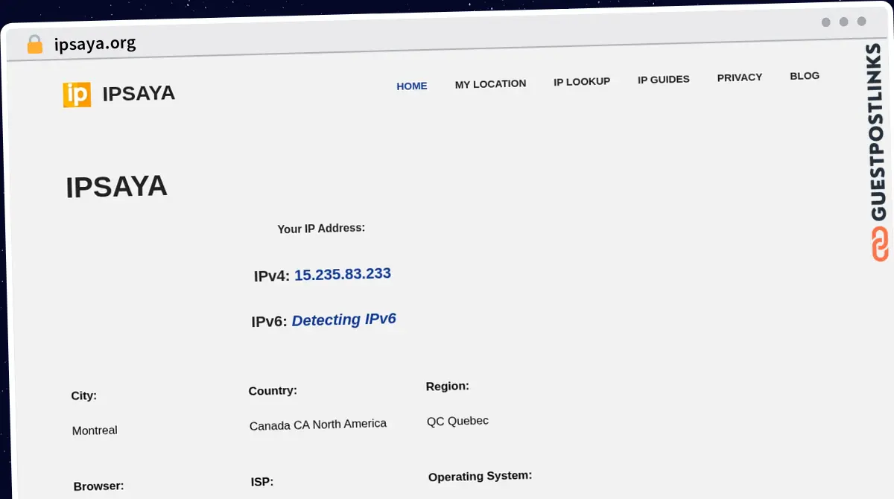This screenshot has width=894, height=499.
Task: Click the "ISP:" label
Action: tap(262, 482)
